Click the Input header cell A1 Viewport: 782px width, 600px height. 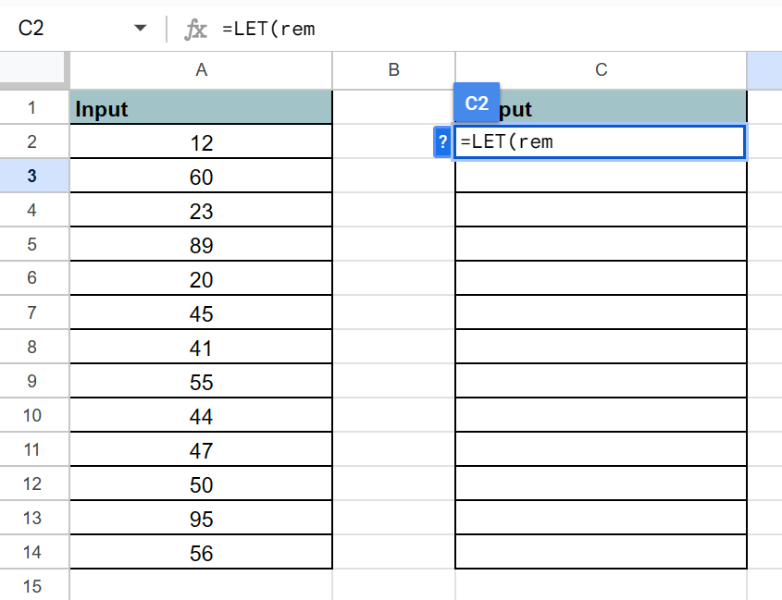coord(201,108)
